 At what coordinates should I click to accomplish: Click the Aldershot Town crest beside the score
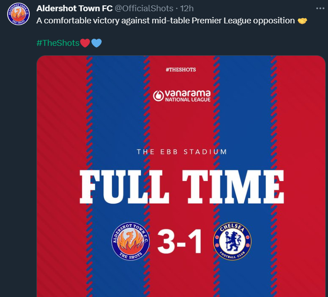(x=130, y=242)
